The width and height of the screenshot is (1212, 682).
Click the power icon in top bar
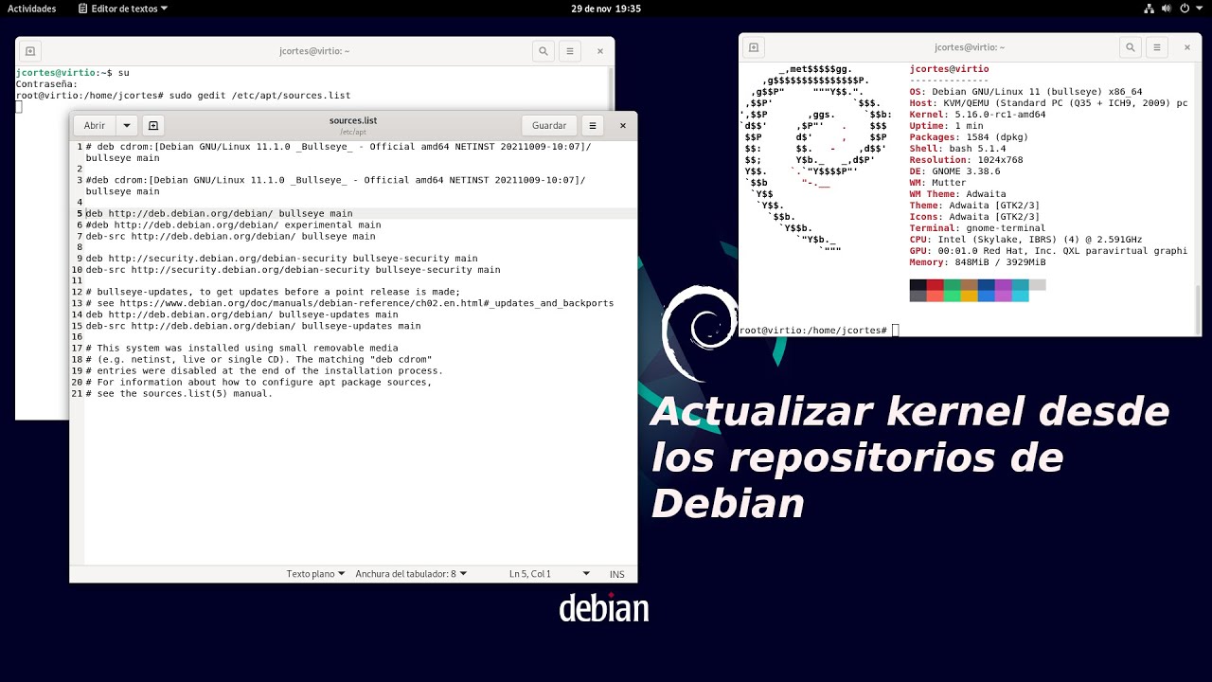coord(1185,9)
